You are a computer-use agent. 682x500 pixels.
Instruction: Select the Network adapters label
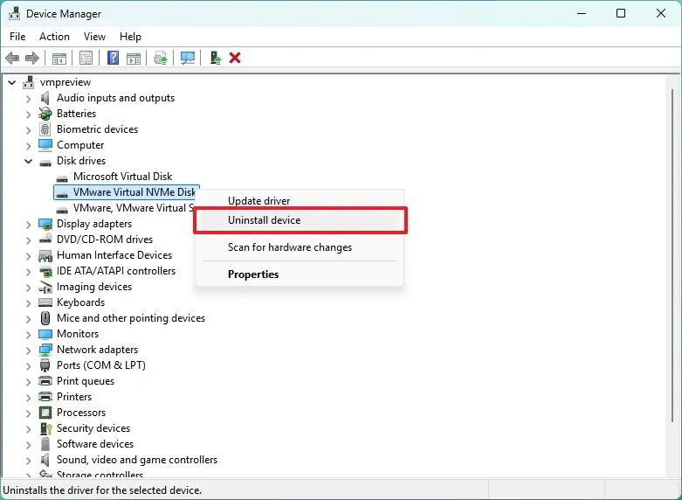click(97, 350)
